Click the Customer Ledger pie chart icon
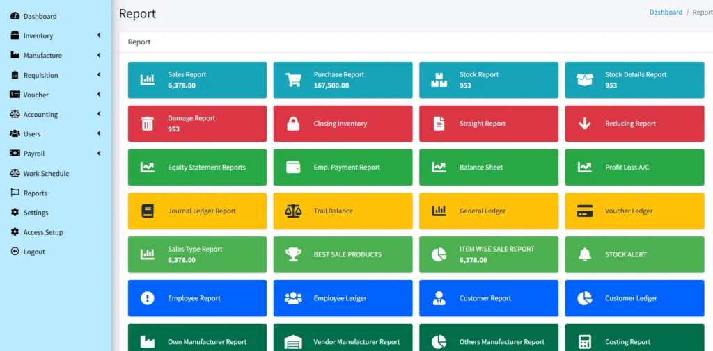This screenshot has height=351, width=713. [x=585, y=298]
